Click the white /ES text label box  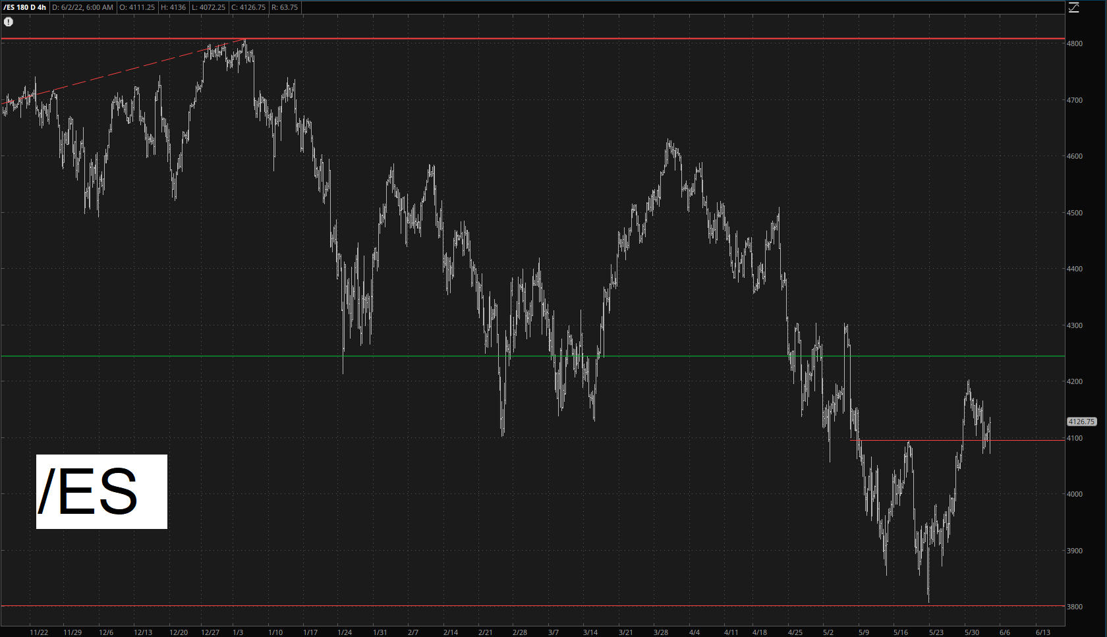101,491
